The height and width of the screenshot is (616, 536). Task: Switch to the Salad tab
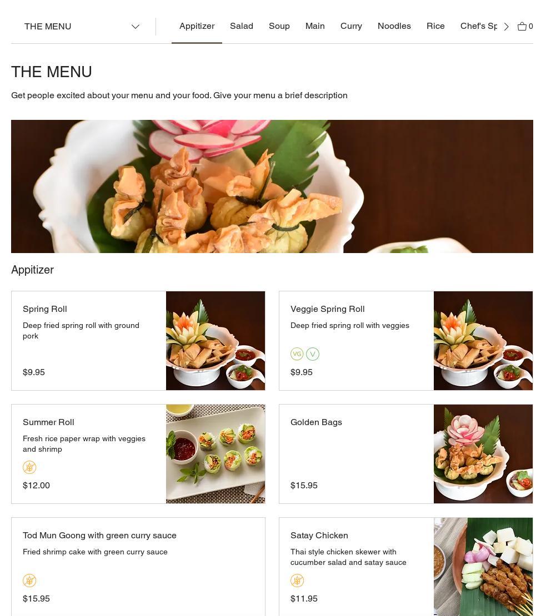pos(242,26)
